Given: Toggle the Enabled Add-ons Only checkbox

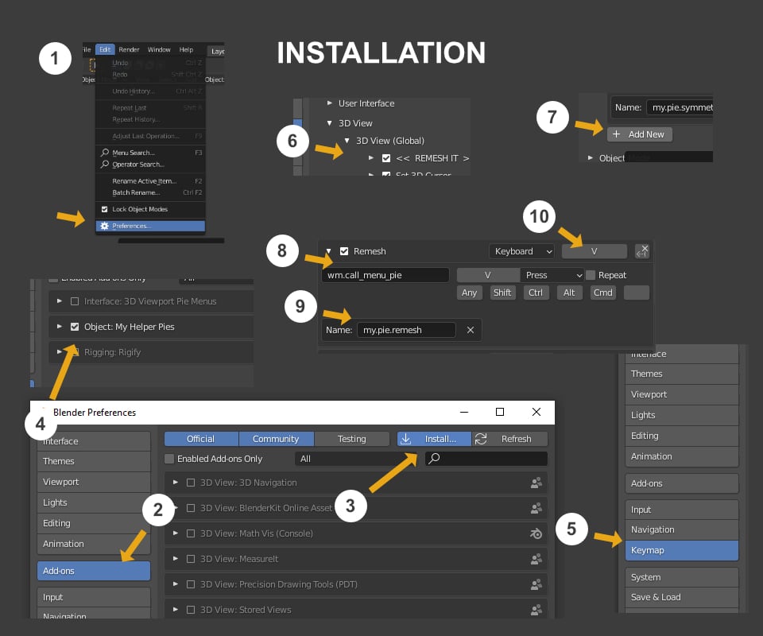Looking at the screenshot, I should [x=169, y=459].
